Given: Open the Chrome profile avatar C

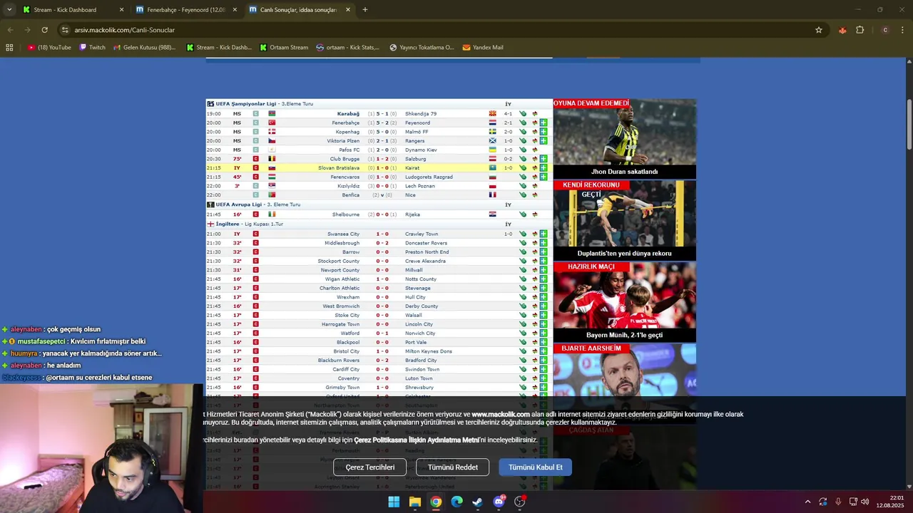Looking at the screenshot, I should point(885,30).
